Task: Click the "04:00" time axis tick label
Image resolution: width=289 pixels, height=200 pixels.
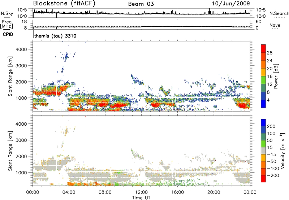Action: pos(69,192)
